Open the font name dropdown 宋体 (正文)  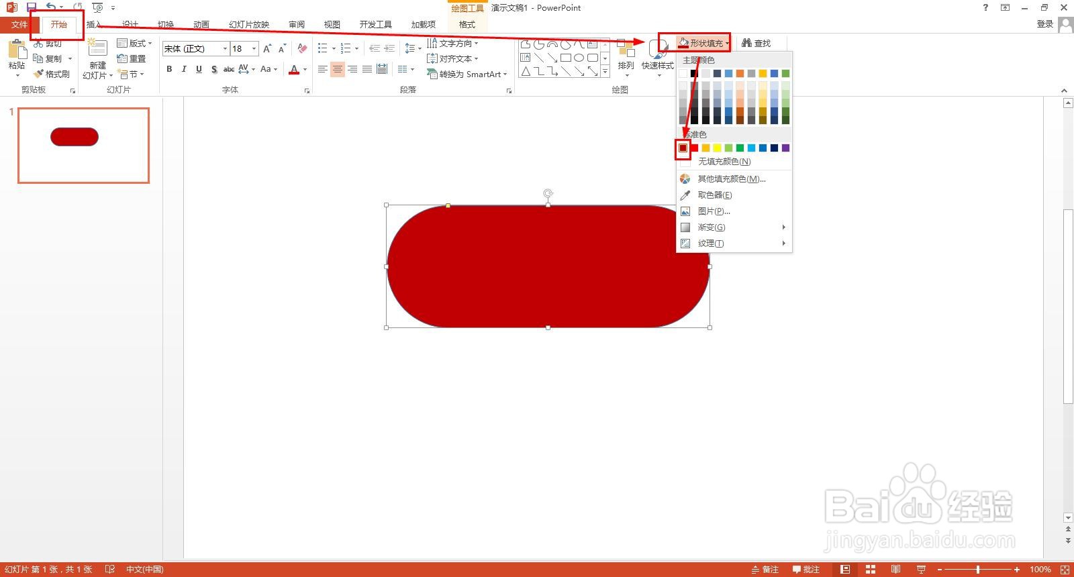pyautogui.click(x=225, y=48)
